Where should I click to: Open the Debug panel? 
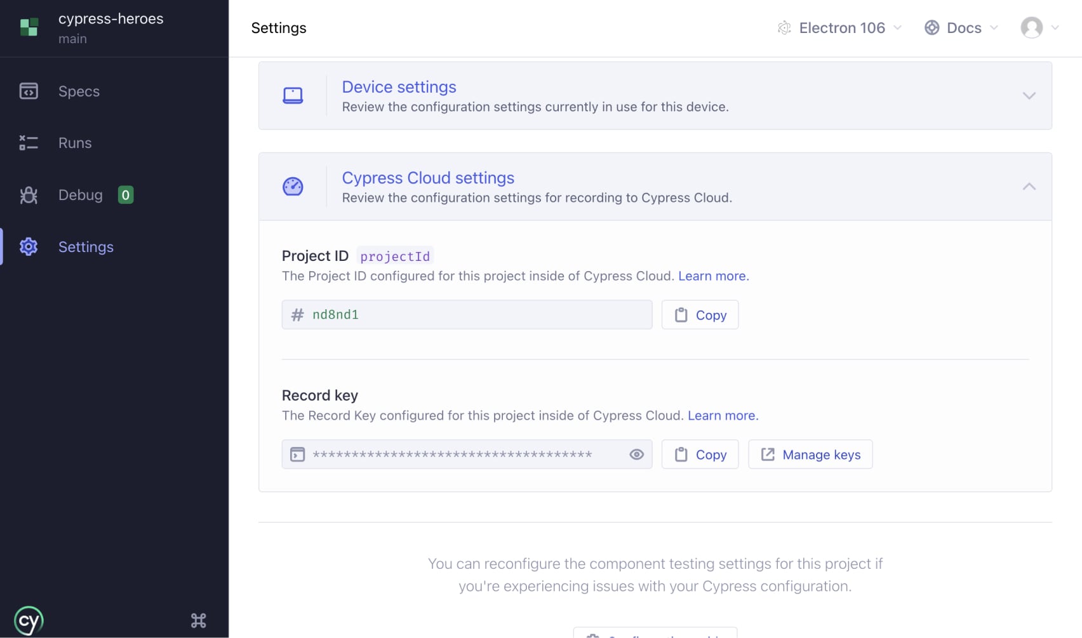80,195
